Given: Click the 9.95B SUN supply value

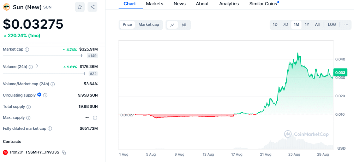Looking at the screenshot, I should pyautogui.click(x=88, y=95).
